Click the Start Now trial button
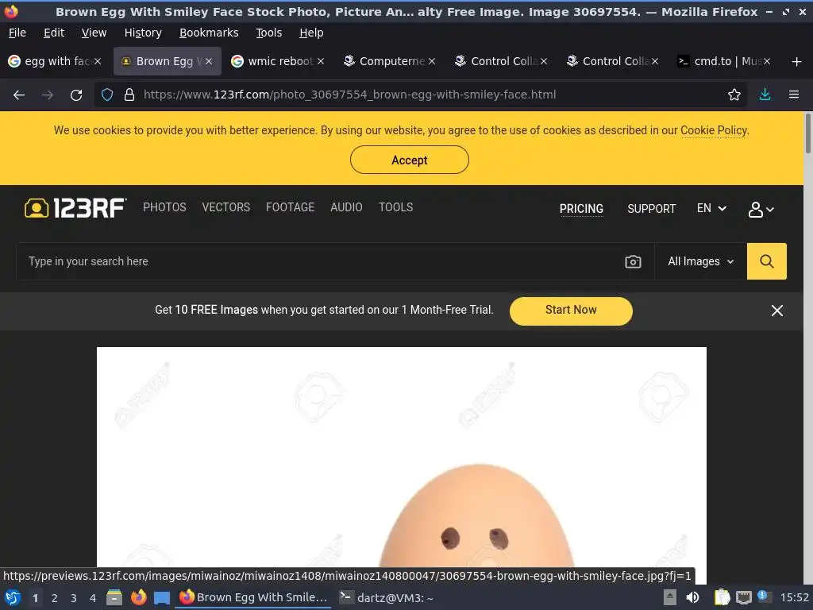Image resolution: width=813 pixels, height=610 pixels. 570,311
